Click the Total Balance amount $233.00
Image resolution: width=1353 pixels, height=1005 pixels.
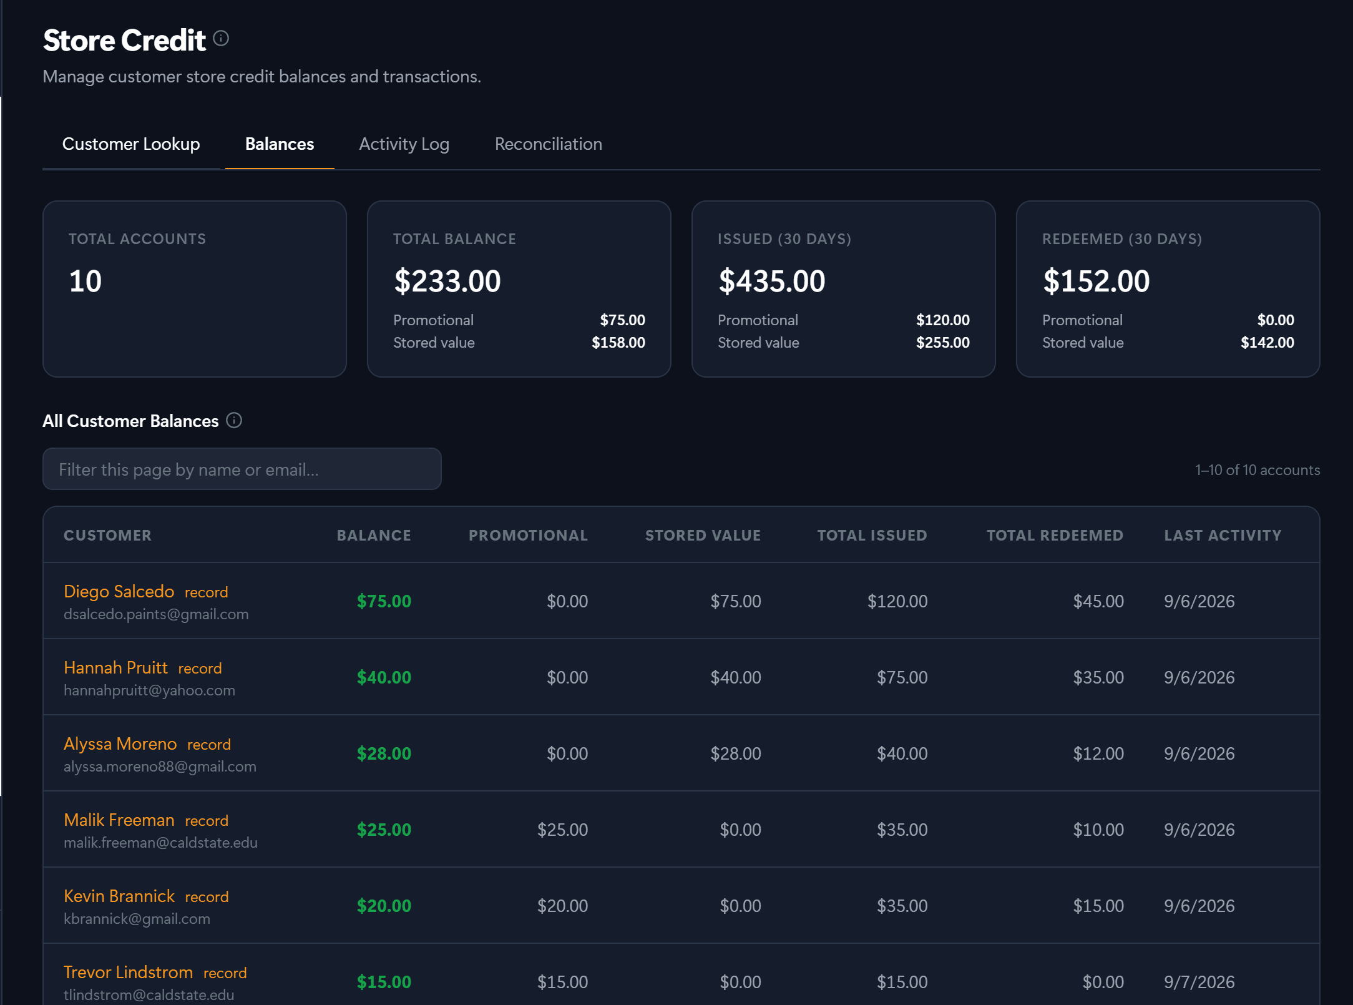pos(447,281)
